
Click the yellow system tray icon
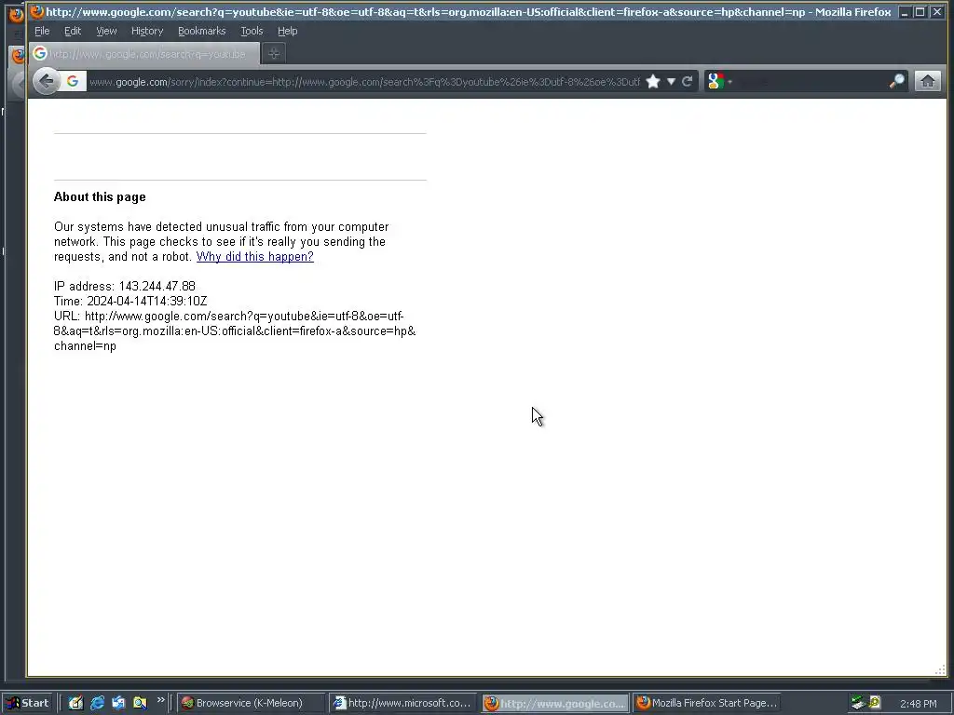coord(875,703)
